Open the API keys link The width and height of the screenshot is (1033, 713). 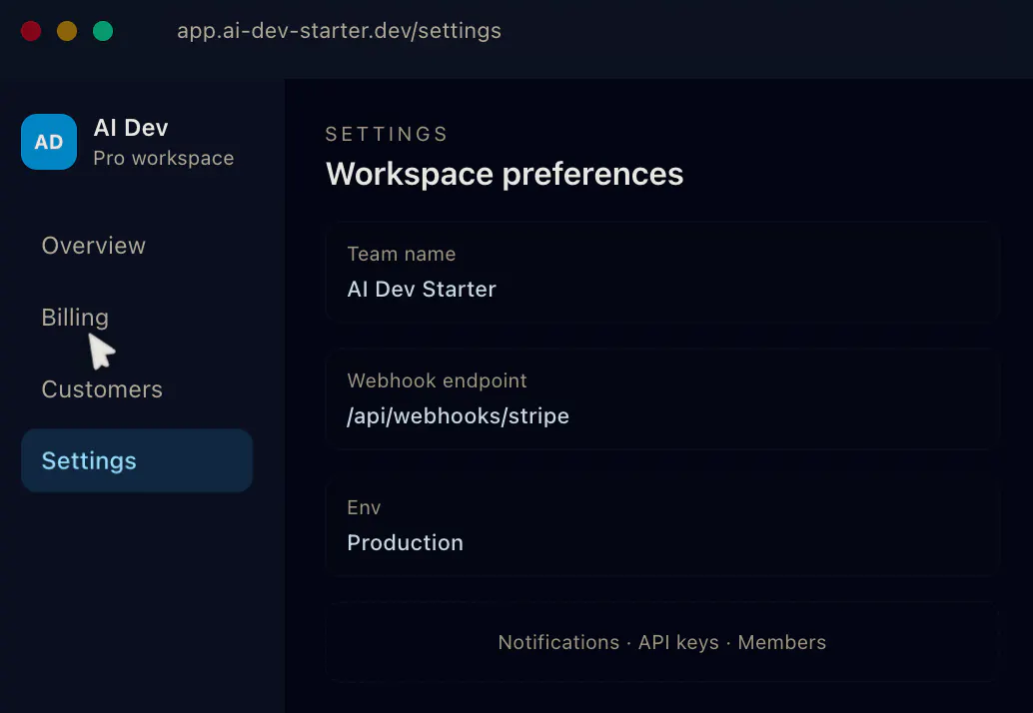pyautogui.click(x=678, y=642)
